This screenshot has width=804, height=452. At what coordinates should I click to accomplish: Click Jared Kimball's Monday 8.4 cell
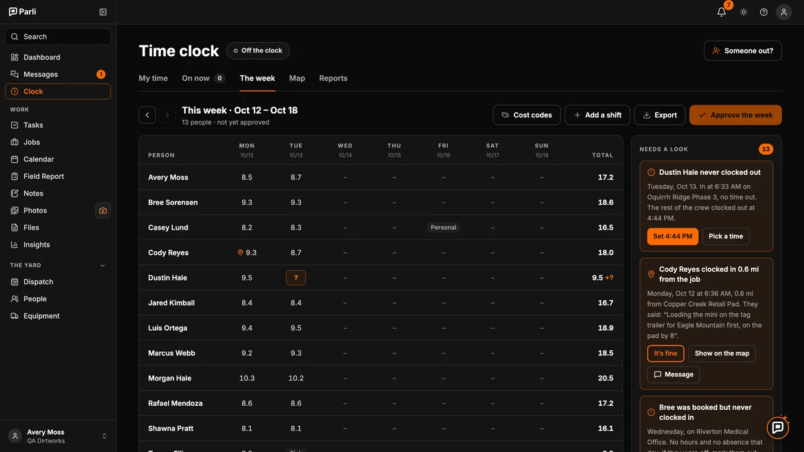point(247,303)
